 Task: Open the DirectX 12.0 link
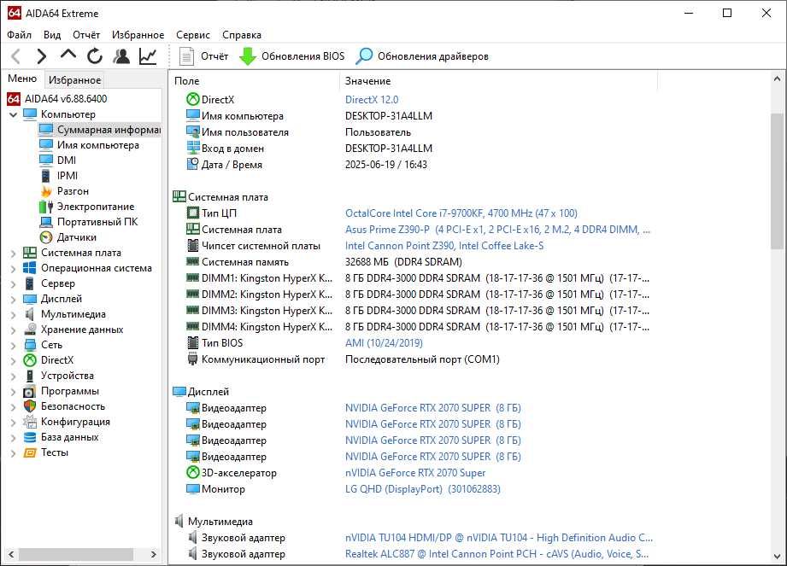pos(372,99)
